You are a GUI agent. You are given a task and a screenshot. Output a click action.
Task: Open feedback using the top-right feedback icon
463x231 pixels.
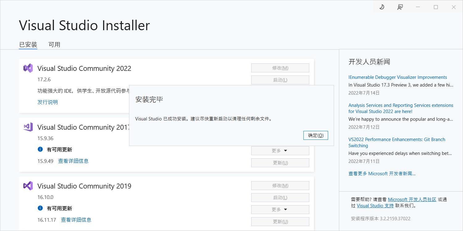[x=400, y=6]
